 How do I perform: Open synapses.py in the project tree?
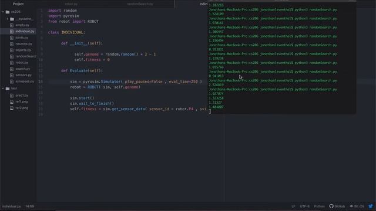point(25,81)
